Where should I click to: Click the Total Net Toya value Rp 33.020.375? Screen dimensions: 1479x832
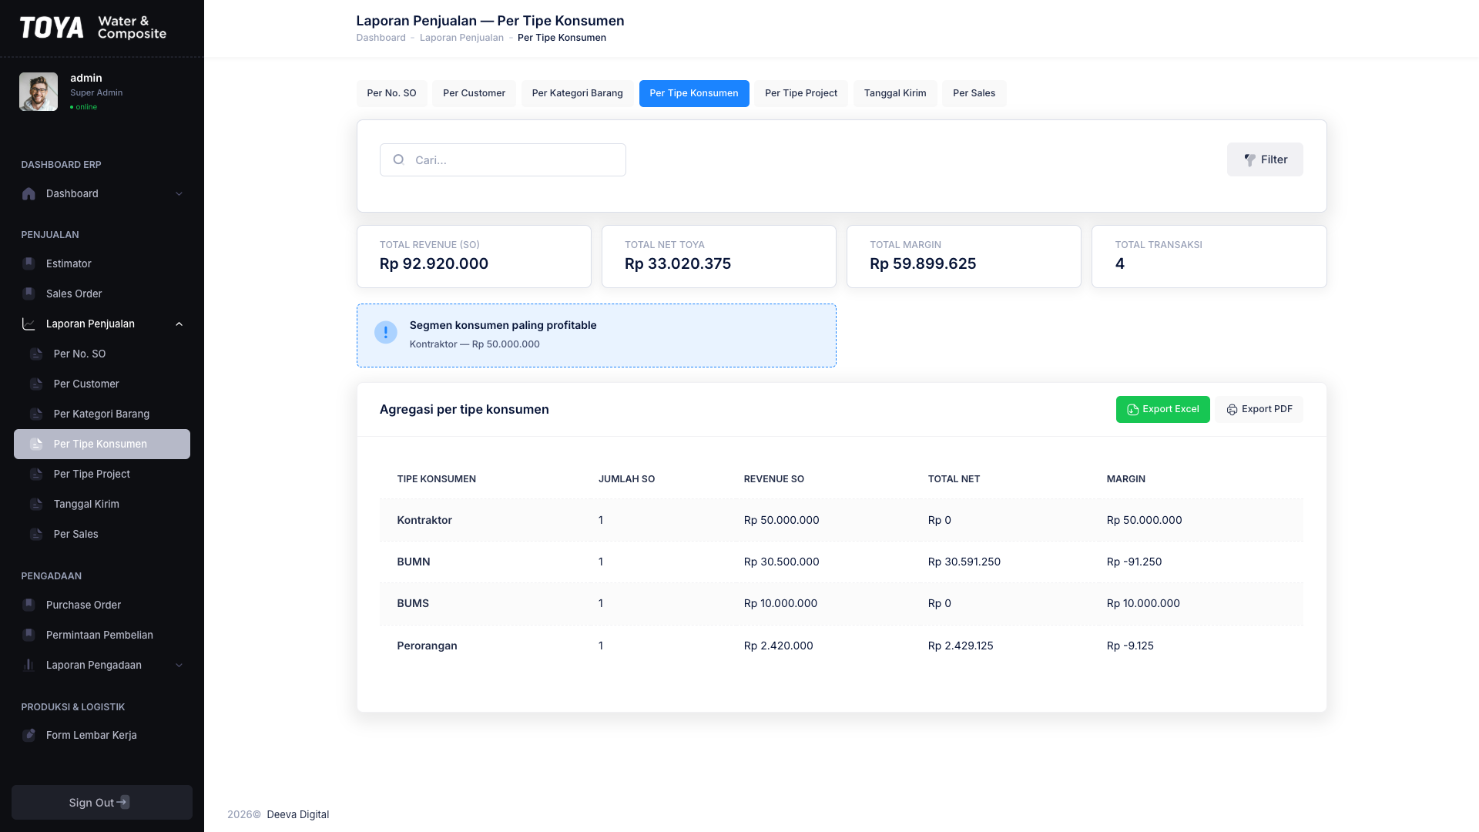point(678,263)
